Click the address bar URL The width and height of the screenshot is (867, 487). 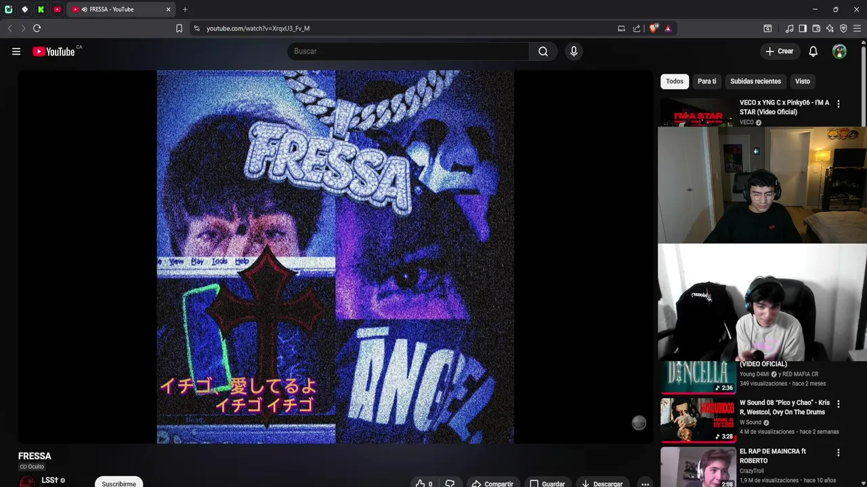(258, 28)
